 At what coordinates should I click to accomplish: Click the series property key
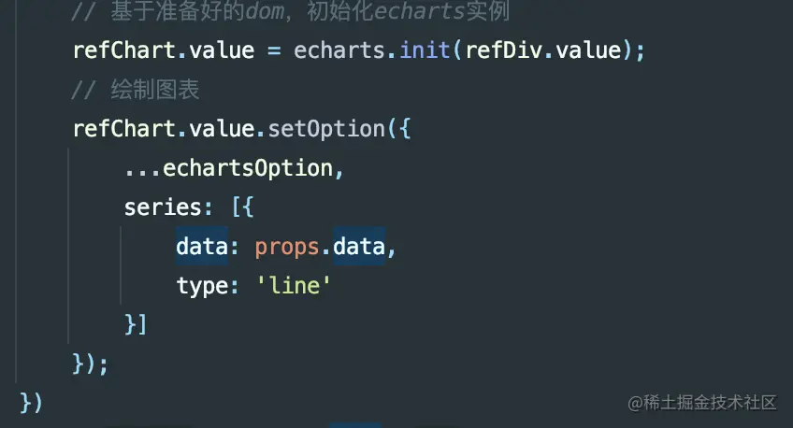[x=156, y=207]
